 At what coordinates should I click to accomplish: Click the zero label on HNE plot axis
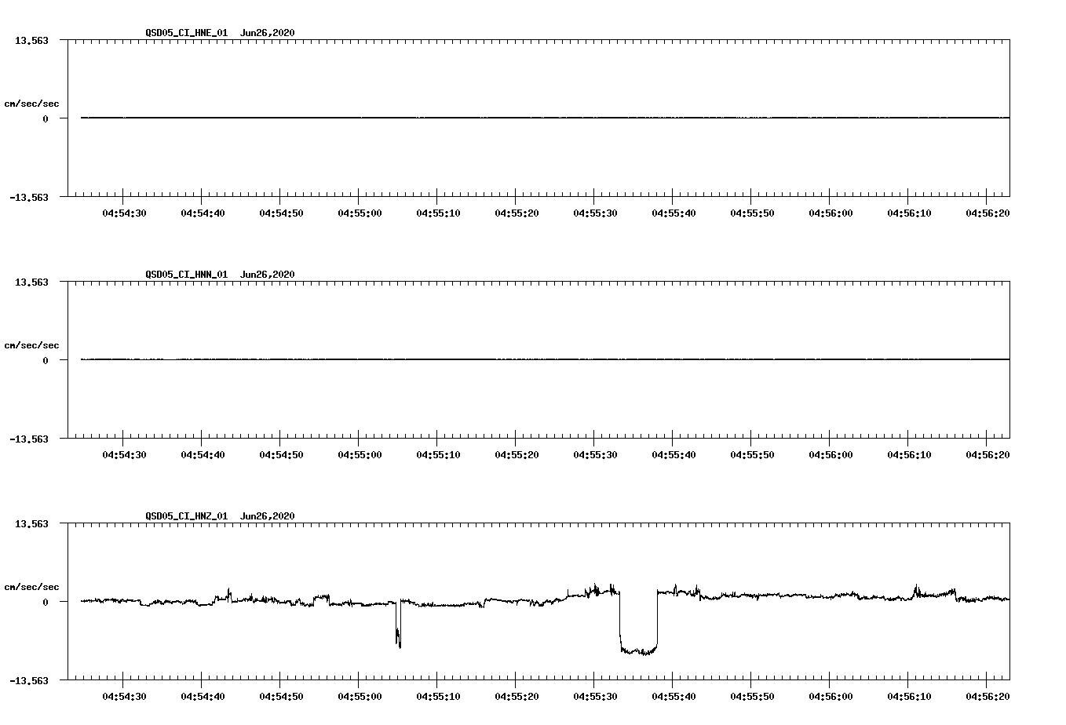[x=46, y=118]
